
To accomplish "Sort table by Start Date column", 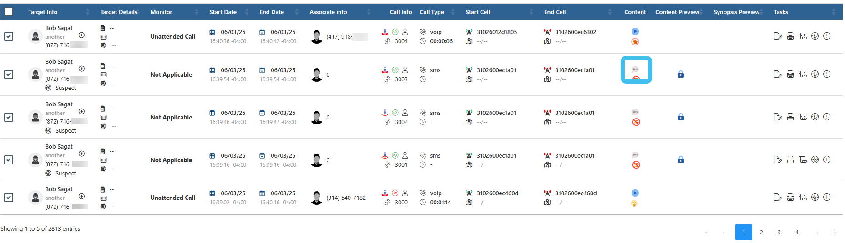I will [223, 12].
